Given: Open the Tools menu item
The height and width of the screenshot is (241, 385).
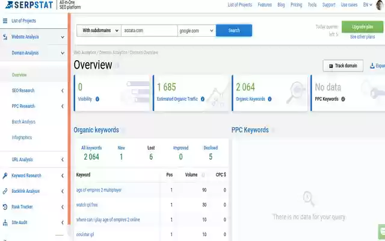Looking at the screenshot, I should [312, 5].
